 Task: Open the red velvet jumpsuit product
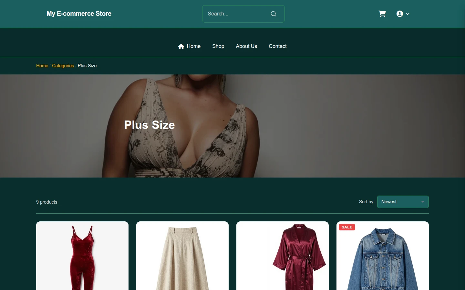pyautogui.click(x=82, y=256)
